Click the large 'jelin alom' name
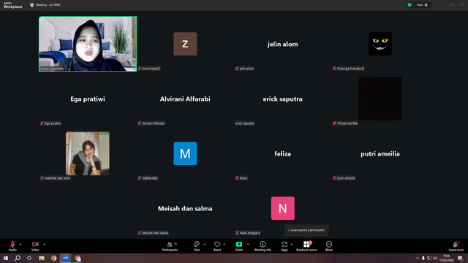 (x=283, y=44)
